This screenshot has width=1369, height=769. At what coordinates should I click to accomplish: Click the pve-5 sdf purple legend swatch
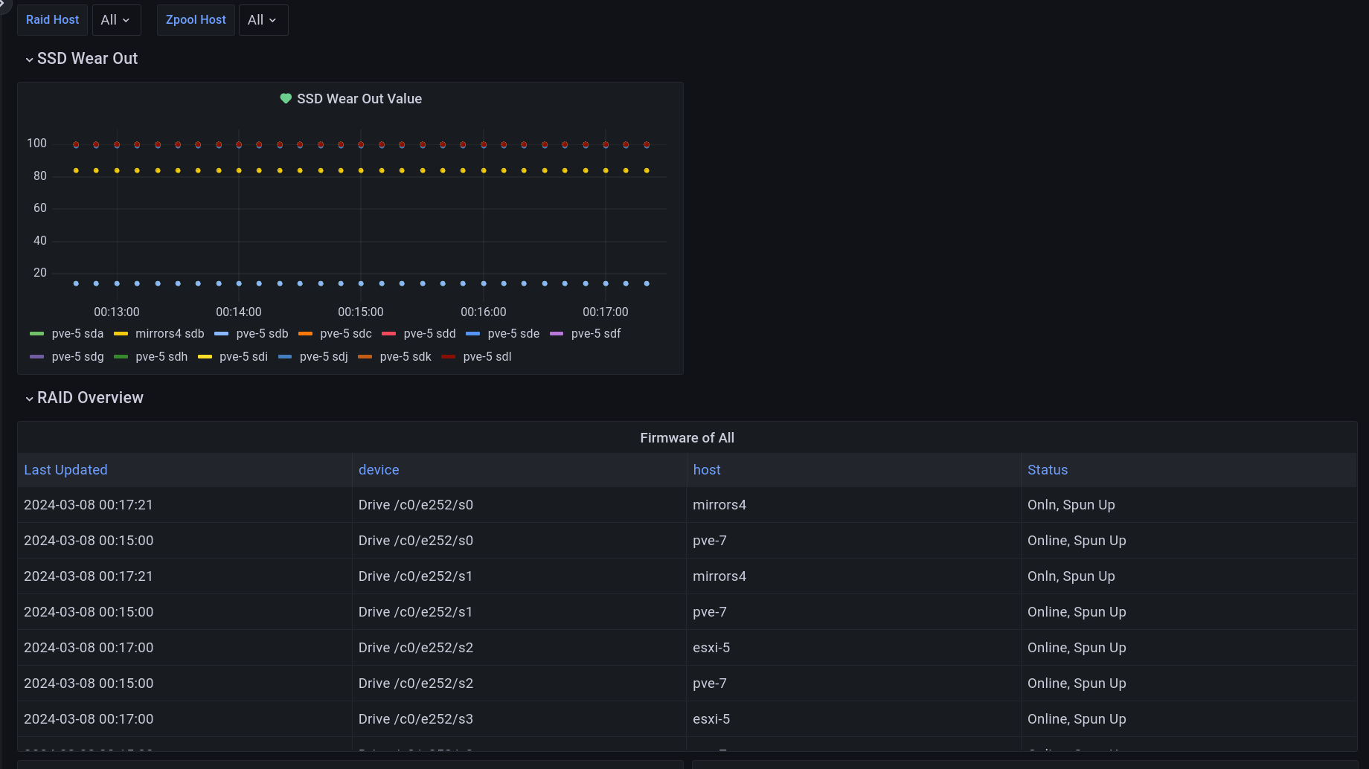[x=557, y=334]
